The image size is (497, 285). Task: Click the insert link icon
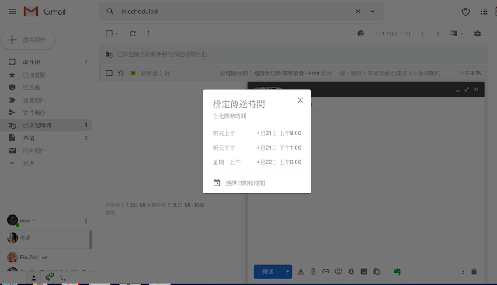(x=326, y=272)
